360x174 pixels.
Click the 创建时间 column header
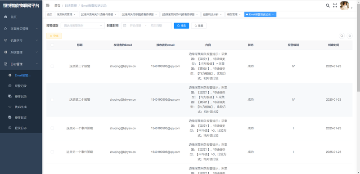point(333,45)
